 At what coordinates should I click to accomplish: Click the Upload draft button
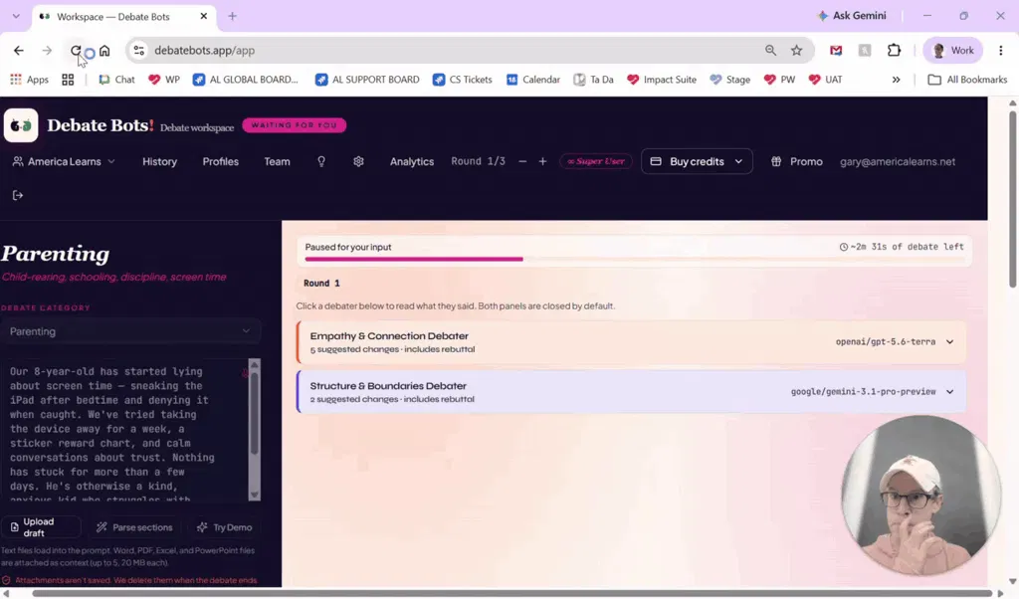[x=41, y=527]
